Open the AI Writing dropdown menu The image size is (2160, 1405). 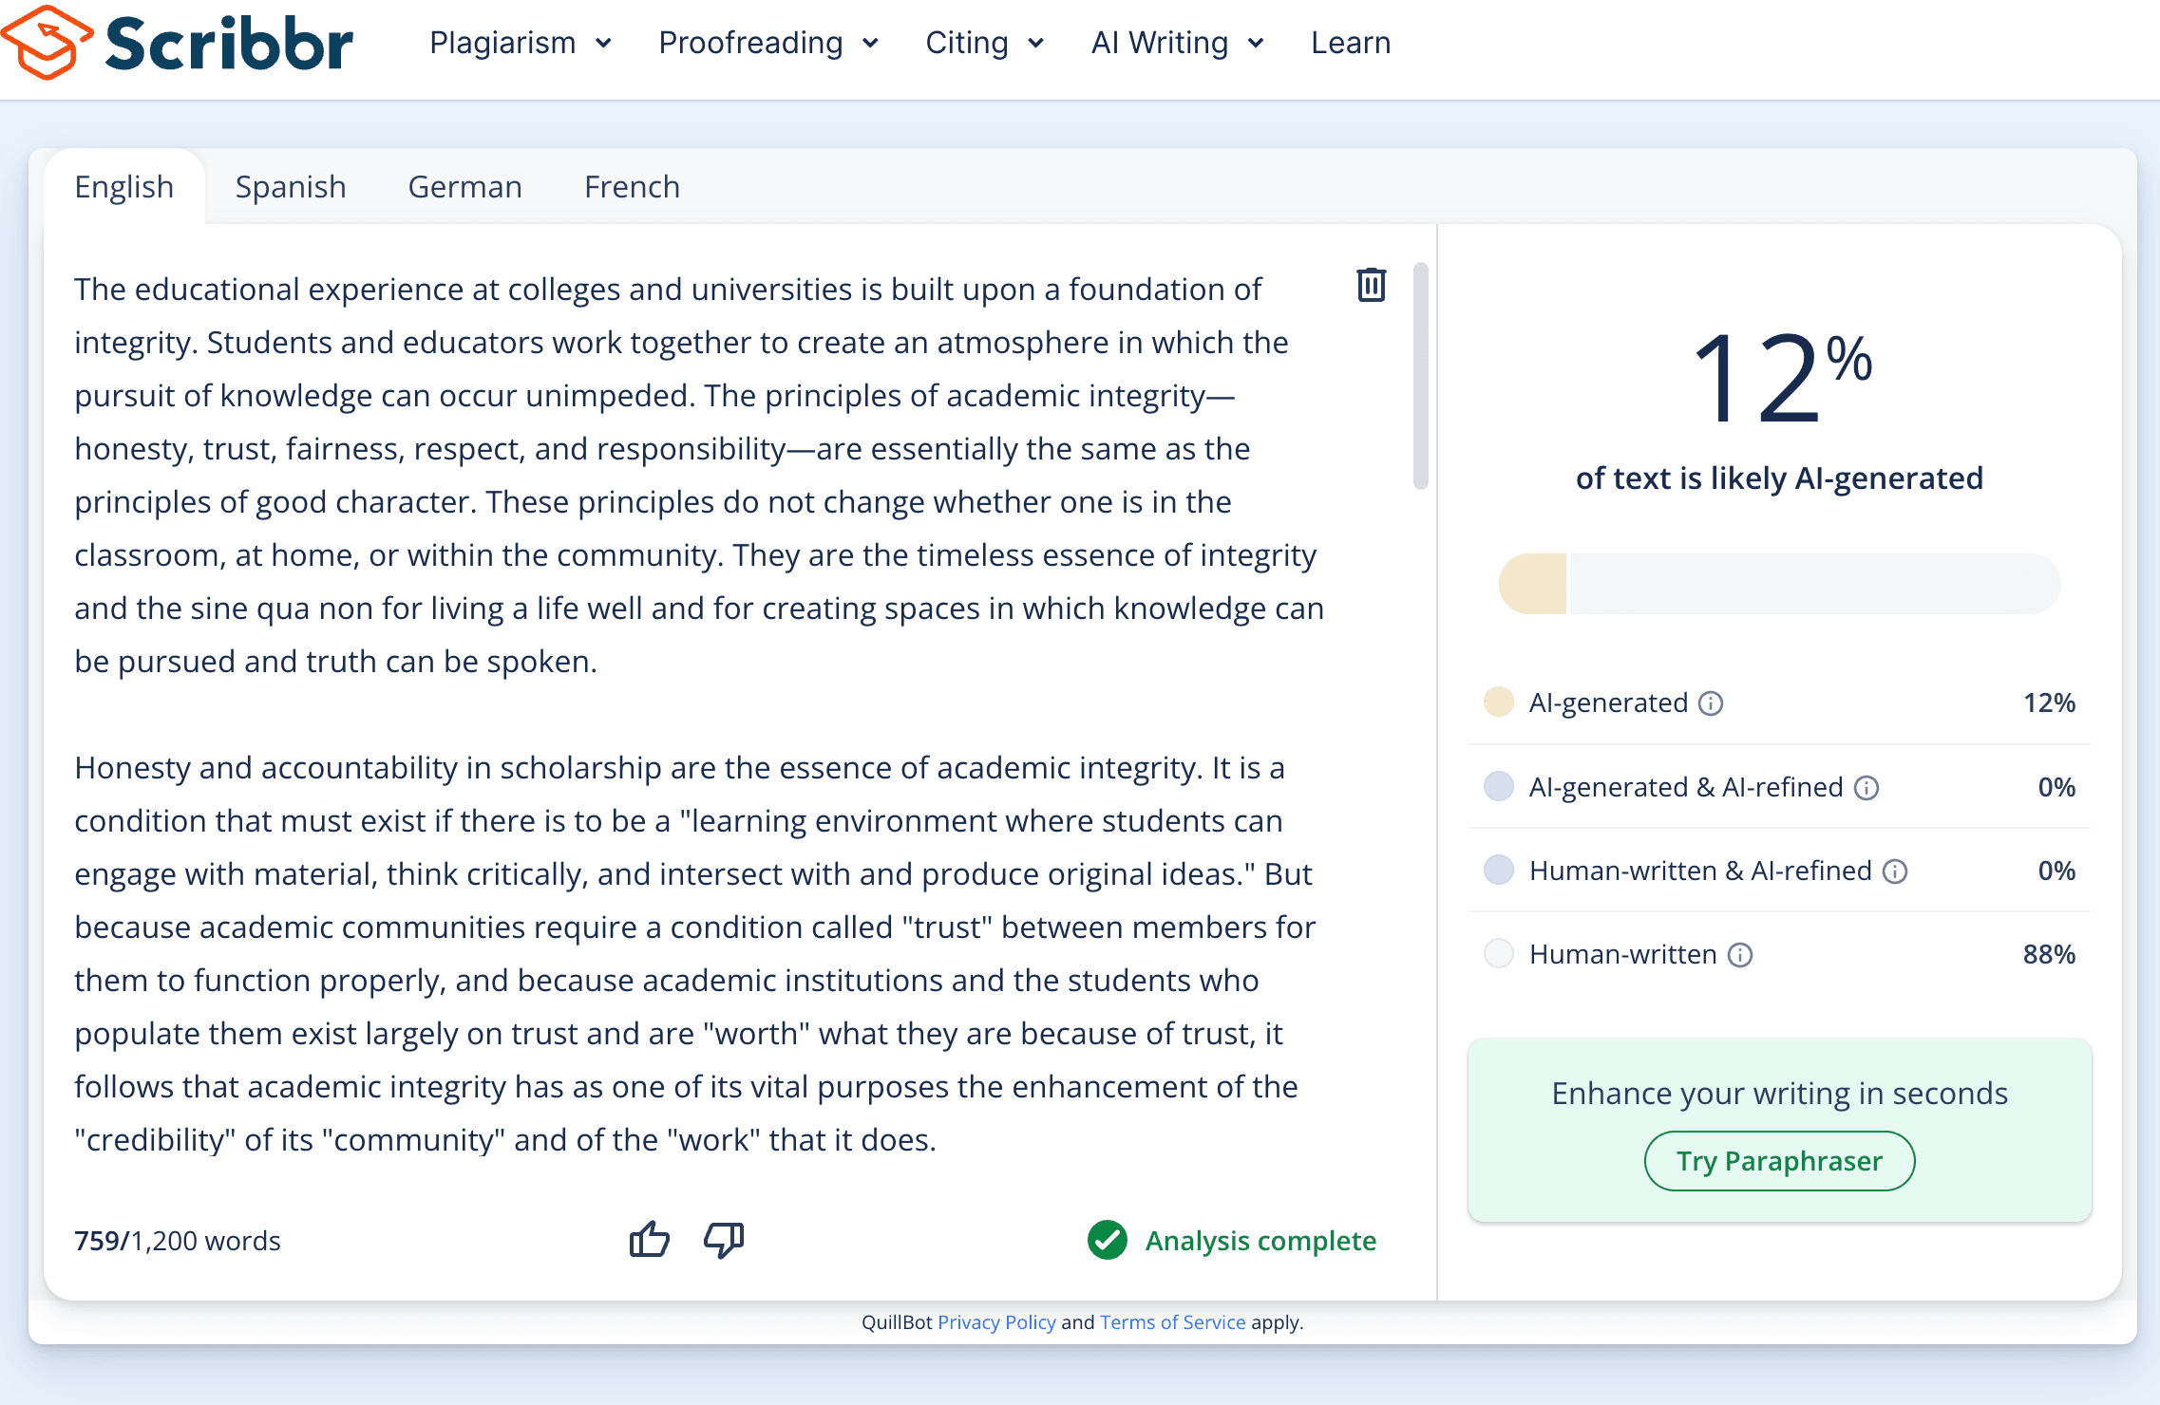[x=1178, y=43]
